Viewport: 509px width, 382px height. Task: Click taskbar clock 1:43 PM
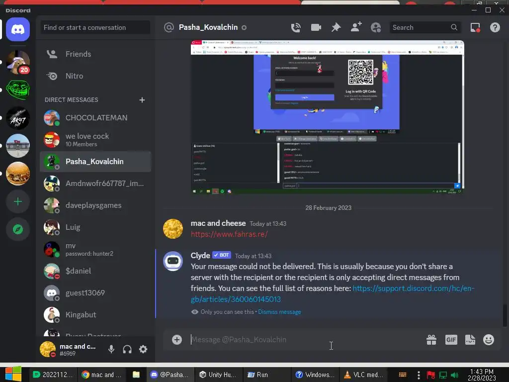[x=482, y=375]
